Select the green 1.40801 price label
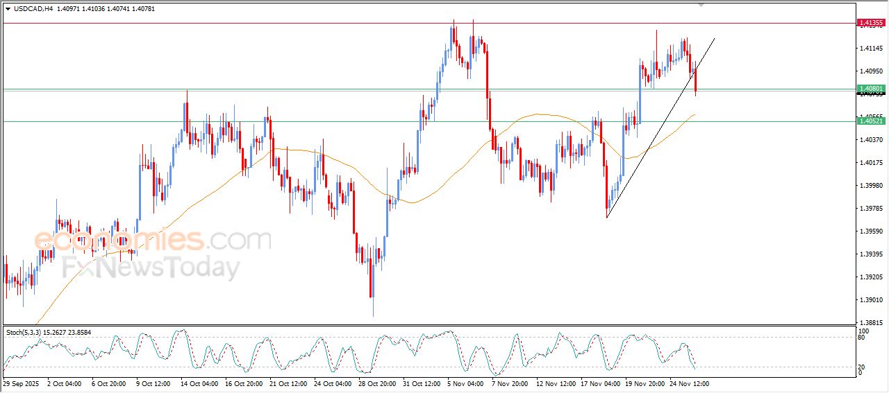The width and height of the screenshot is (889, 393). click(x=871, y=89)
